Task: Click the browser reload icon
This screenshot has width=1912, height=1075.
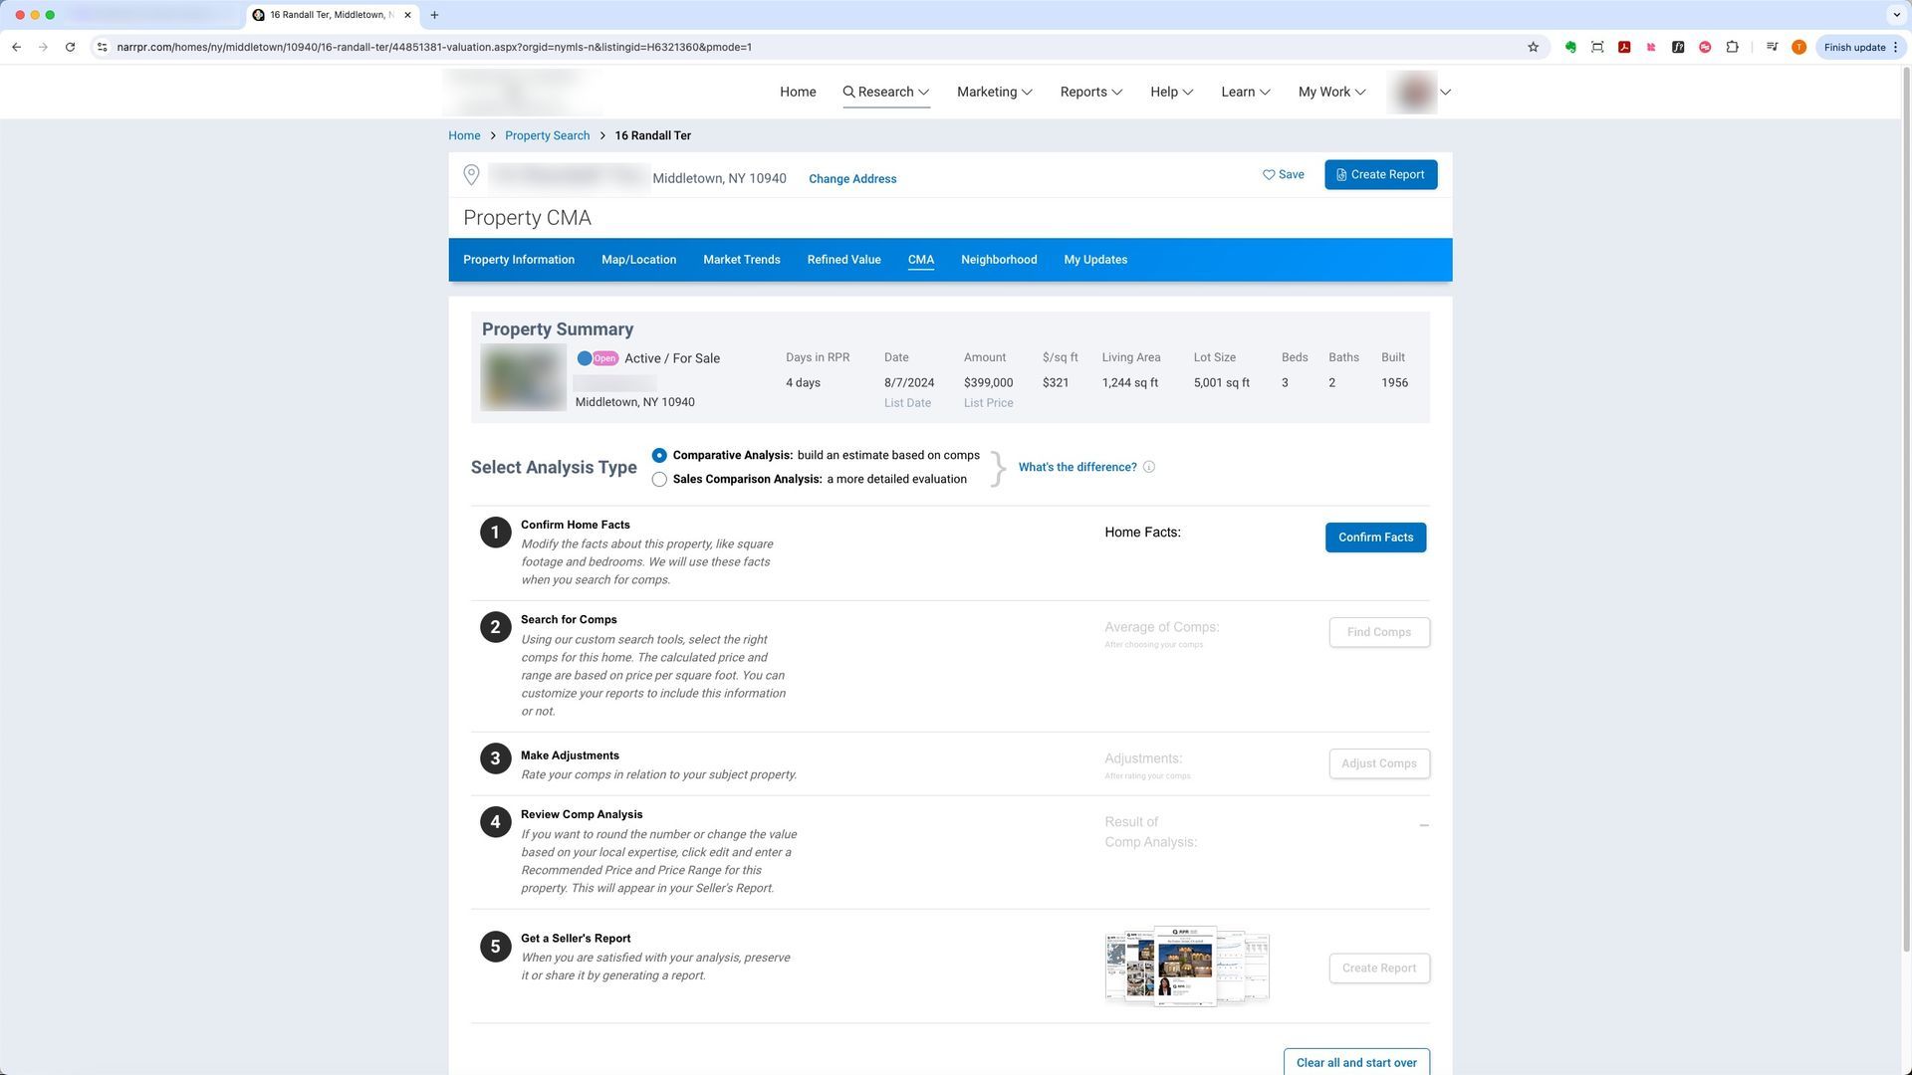Action: click(70, 47)
